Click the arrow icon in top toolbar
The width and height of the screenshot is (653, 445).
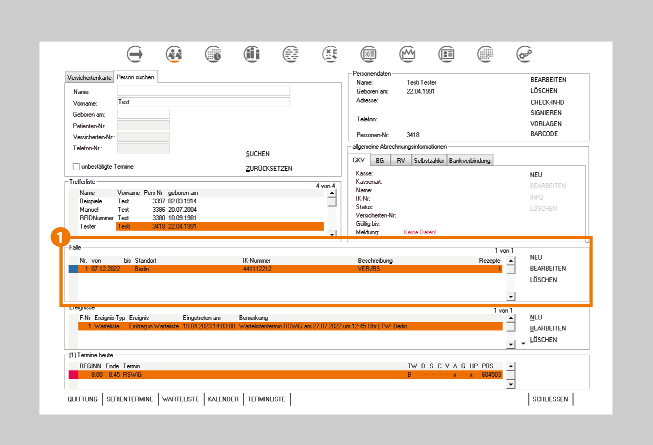tap(135, 54)
